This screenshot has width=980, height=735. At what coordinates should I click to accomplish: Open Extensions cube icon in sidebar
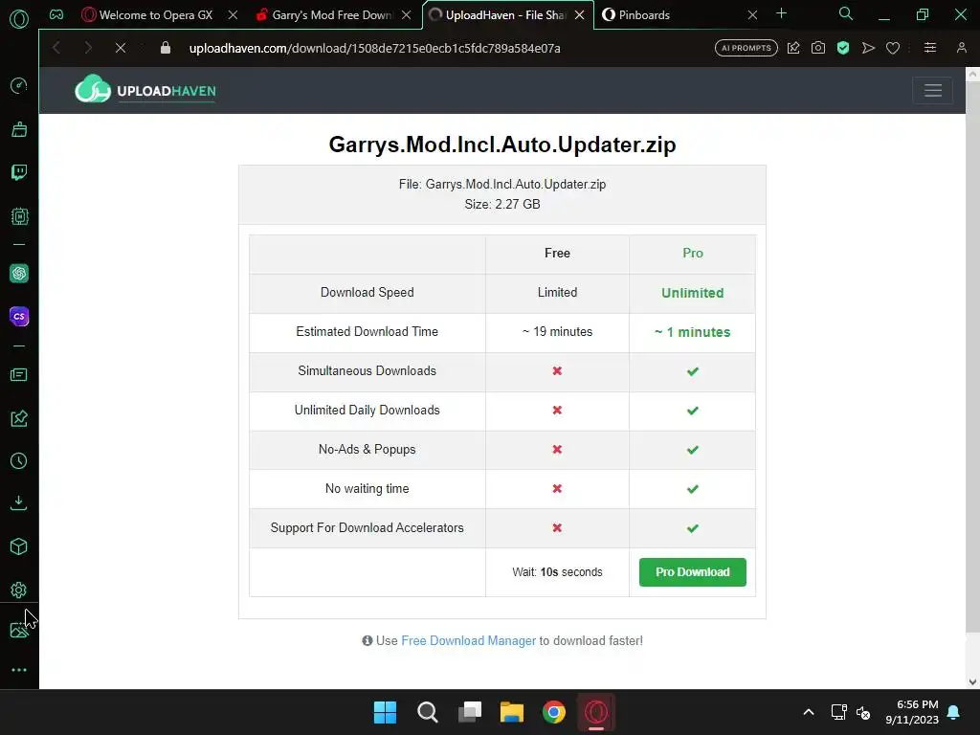[x=19, y=546]
